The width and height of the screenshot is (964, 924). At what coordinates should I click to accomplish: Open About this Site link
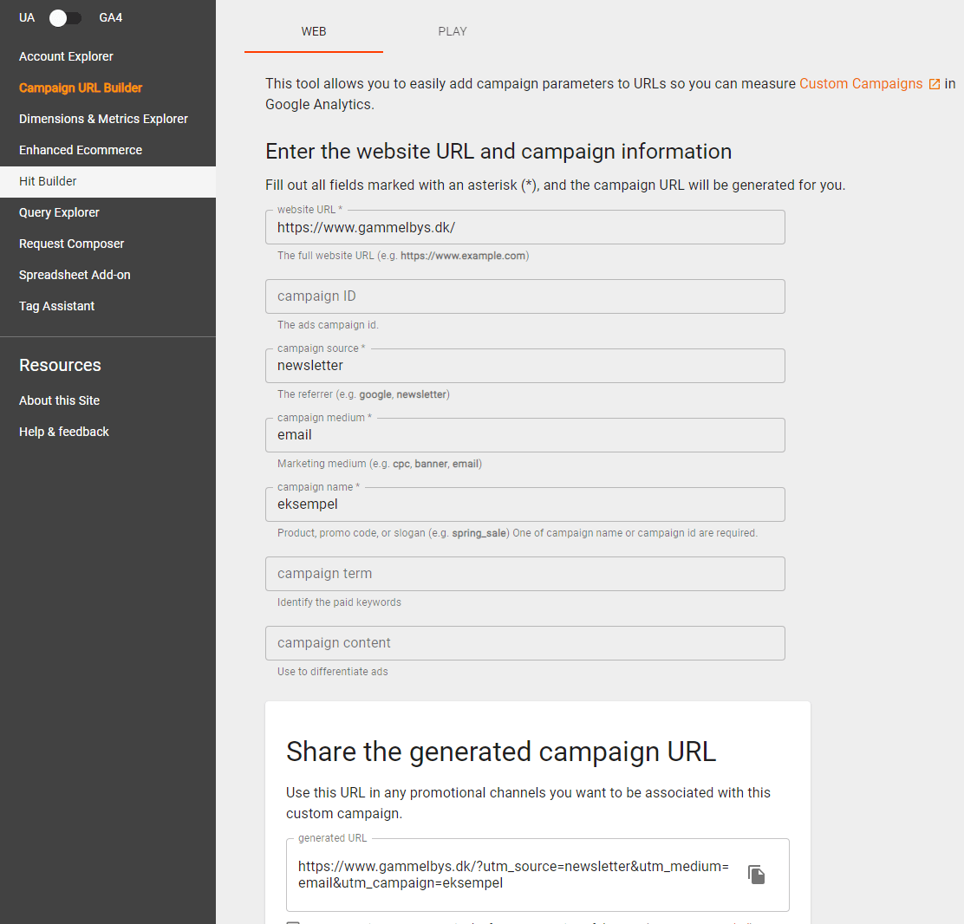click(59, 400)
